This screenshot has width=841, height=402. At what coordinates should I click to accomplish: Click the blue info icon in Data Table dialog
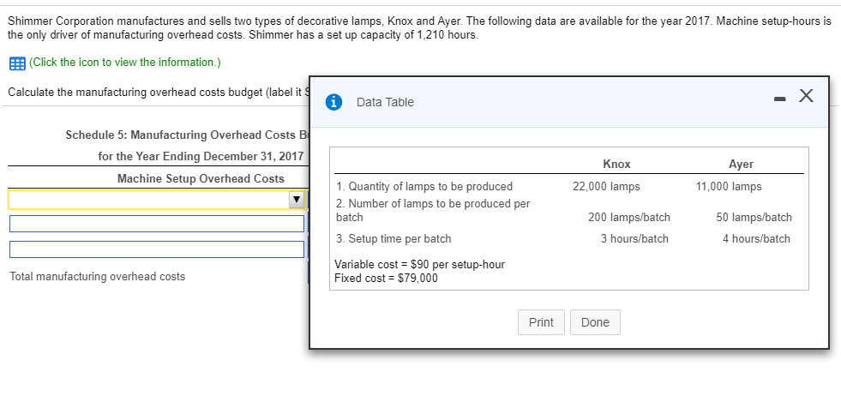pos(334,102)
